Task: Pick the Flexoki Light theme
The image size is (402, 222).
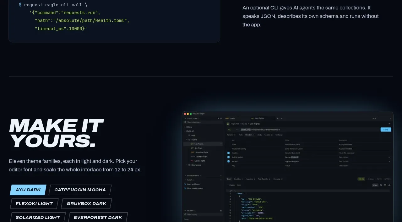Action: click(34, 204)
